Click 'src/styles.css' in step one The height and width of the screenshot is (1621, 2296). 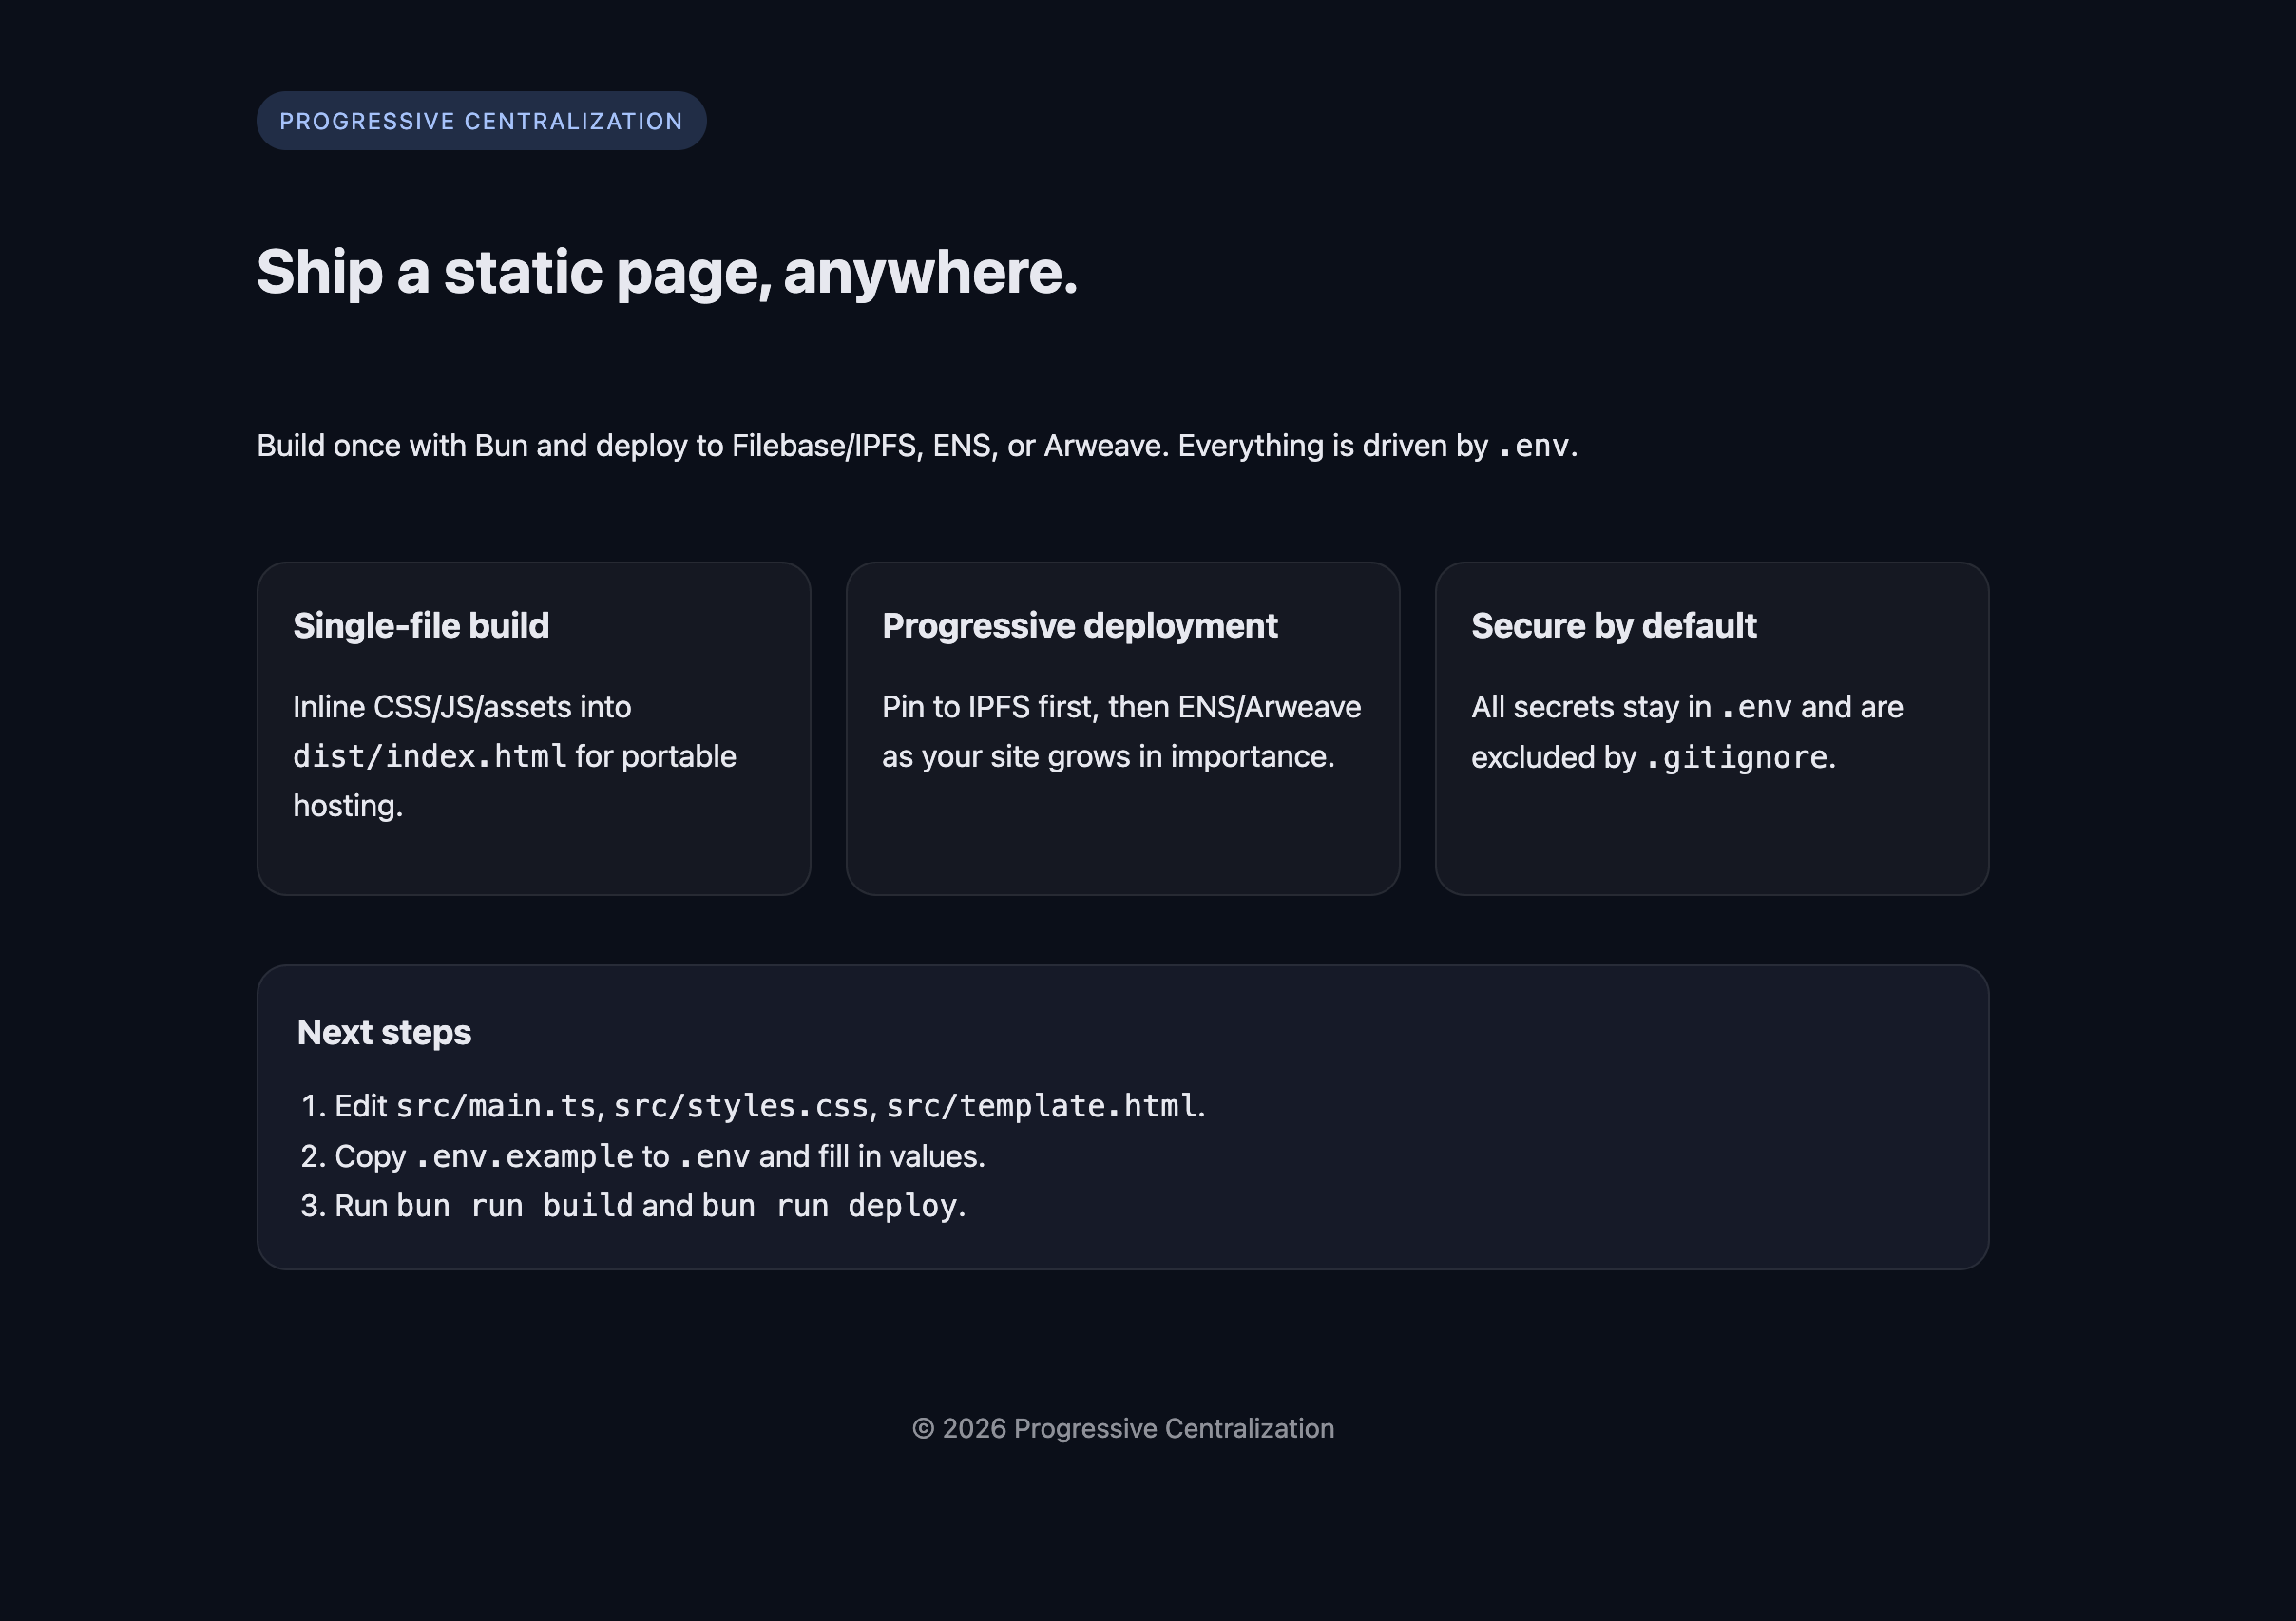tap(740, 1106)
